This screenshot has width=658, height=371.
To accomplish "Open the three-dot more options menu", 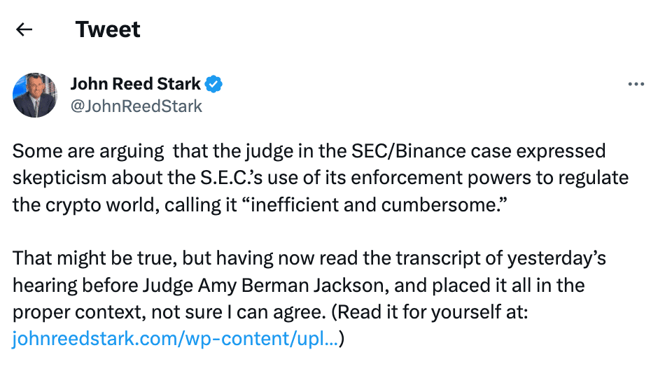I will (636, 85).
